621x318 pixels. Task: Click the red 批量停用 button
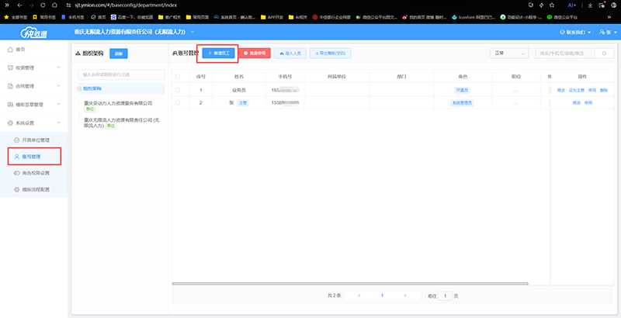pyautogui.click(x=254, y=53)
